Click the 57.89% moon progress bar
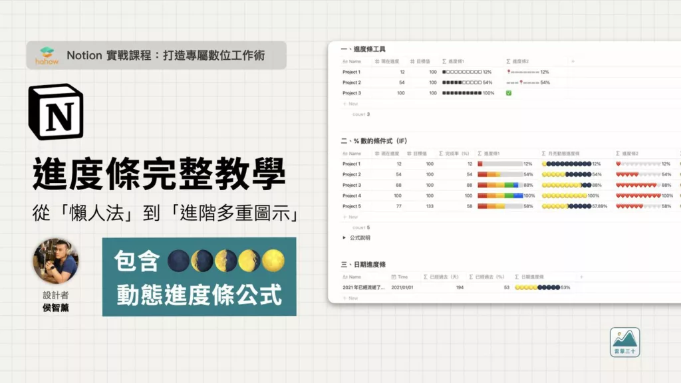681x383 pixels. pos(575,206)
